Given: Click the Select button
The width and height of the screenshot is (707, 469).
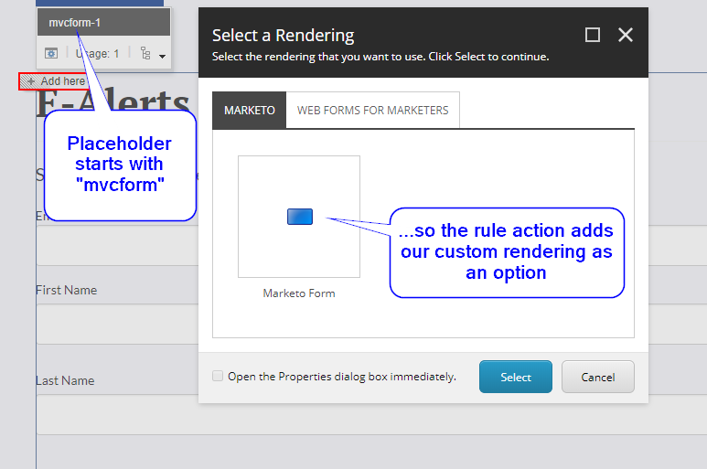Looking at the screenshot, I should pyautogui.click(x=515, y=377).
